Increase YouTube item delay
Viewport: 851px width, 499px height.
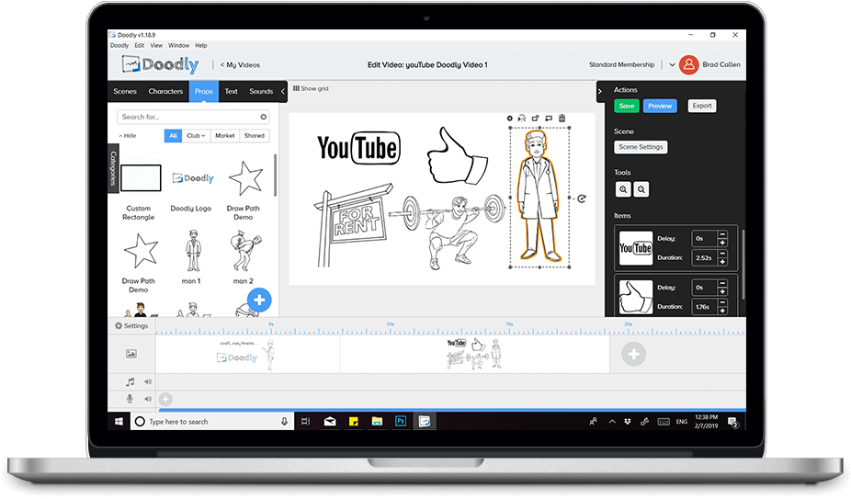pos(722,243)
